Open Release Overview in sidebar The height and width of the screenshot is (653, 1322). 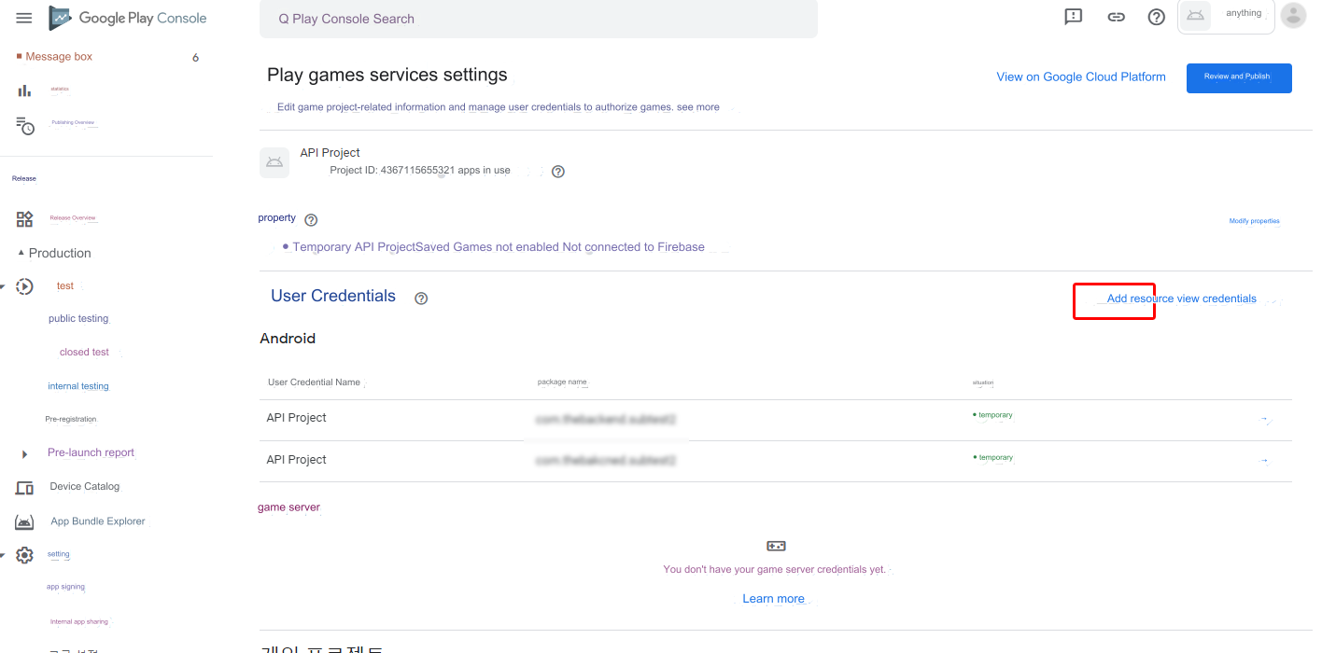click(x=73, y=218)
